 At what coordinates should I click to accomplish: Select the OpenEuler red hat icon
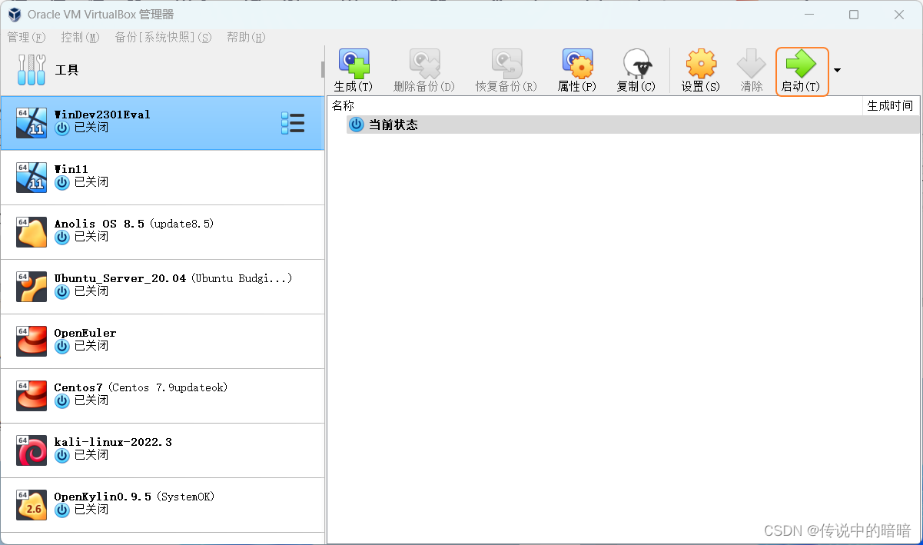[x=32, y=341]
